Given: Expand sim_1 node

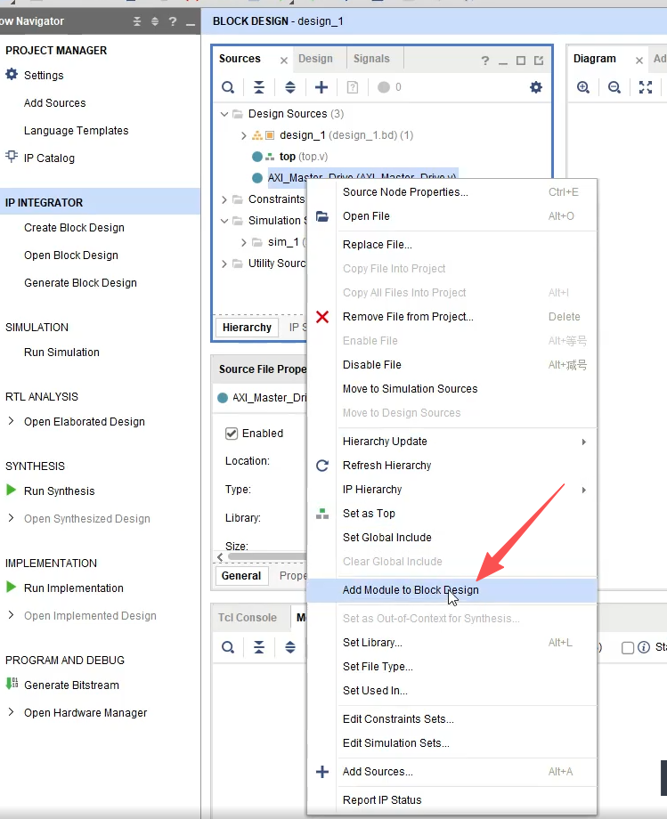Looking at the screenshot, I should (243, 242).
